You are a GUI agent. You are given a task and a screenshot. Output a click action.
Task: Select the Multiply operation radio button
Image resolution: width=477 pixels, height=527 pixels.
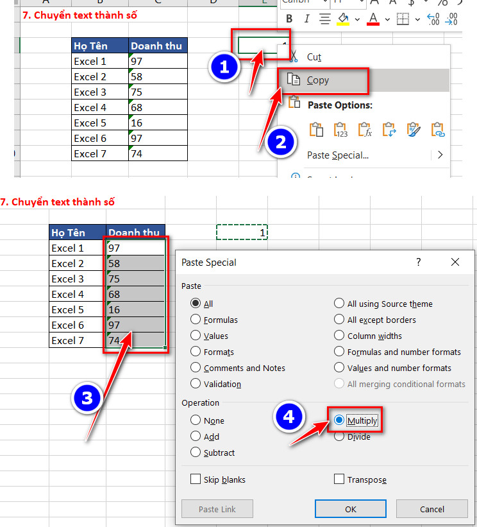click(x=339, y=420)
